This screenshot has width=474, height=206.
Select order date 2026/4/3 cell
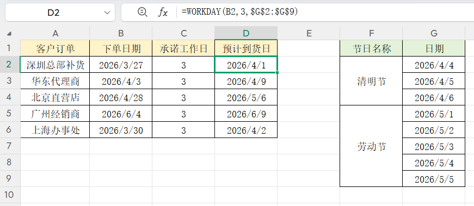point(121,80)
